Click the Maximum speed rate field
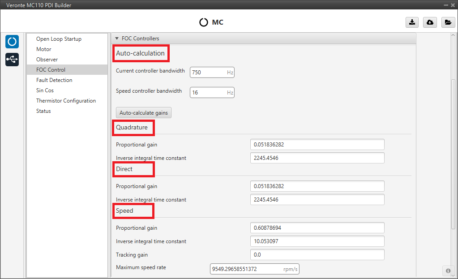Screen dimensions: 458x279 click(x=246, y=269)
